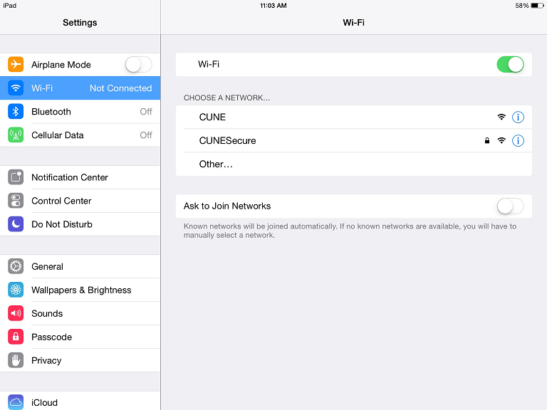The image size is (547, 410).
Task: Join the CUNESecure network
Action: [354, 140]
